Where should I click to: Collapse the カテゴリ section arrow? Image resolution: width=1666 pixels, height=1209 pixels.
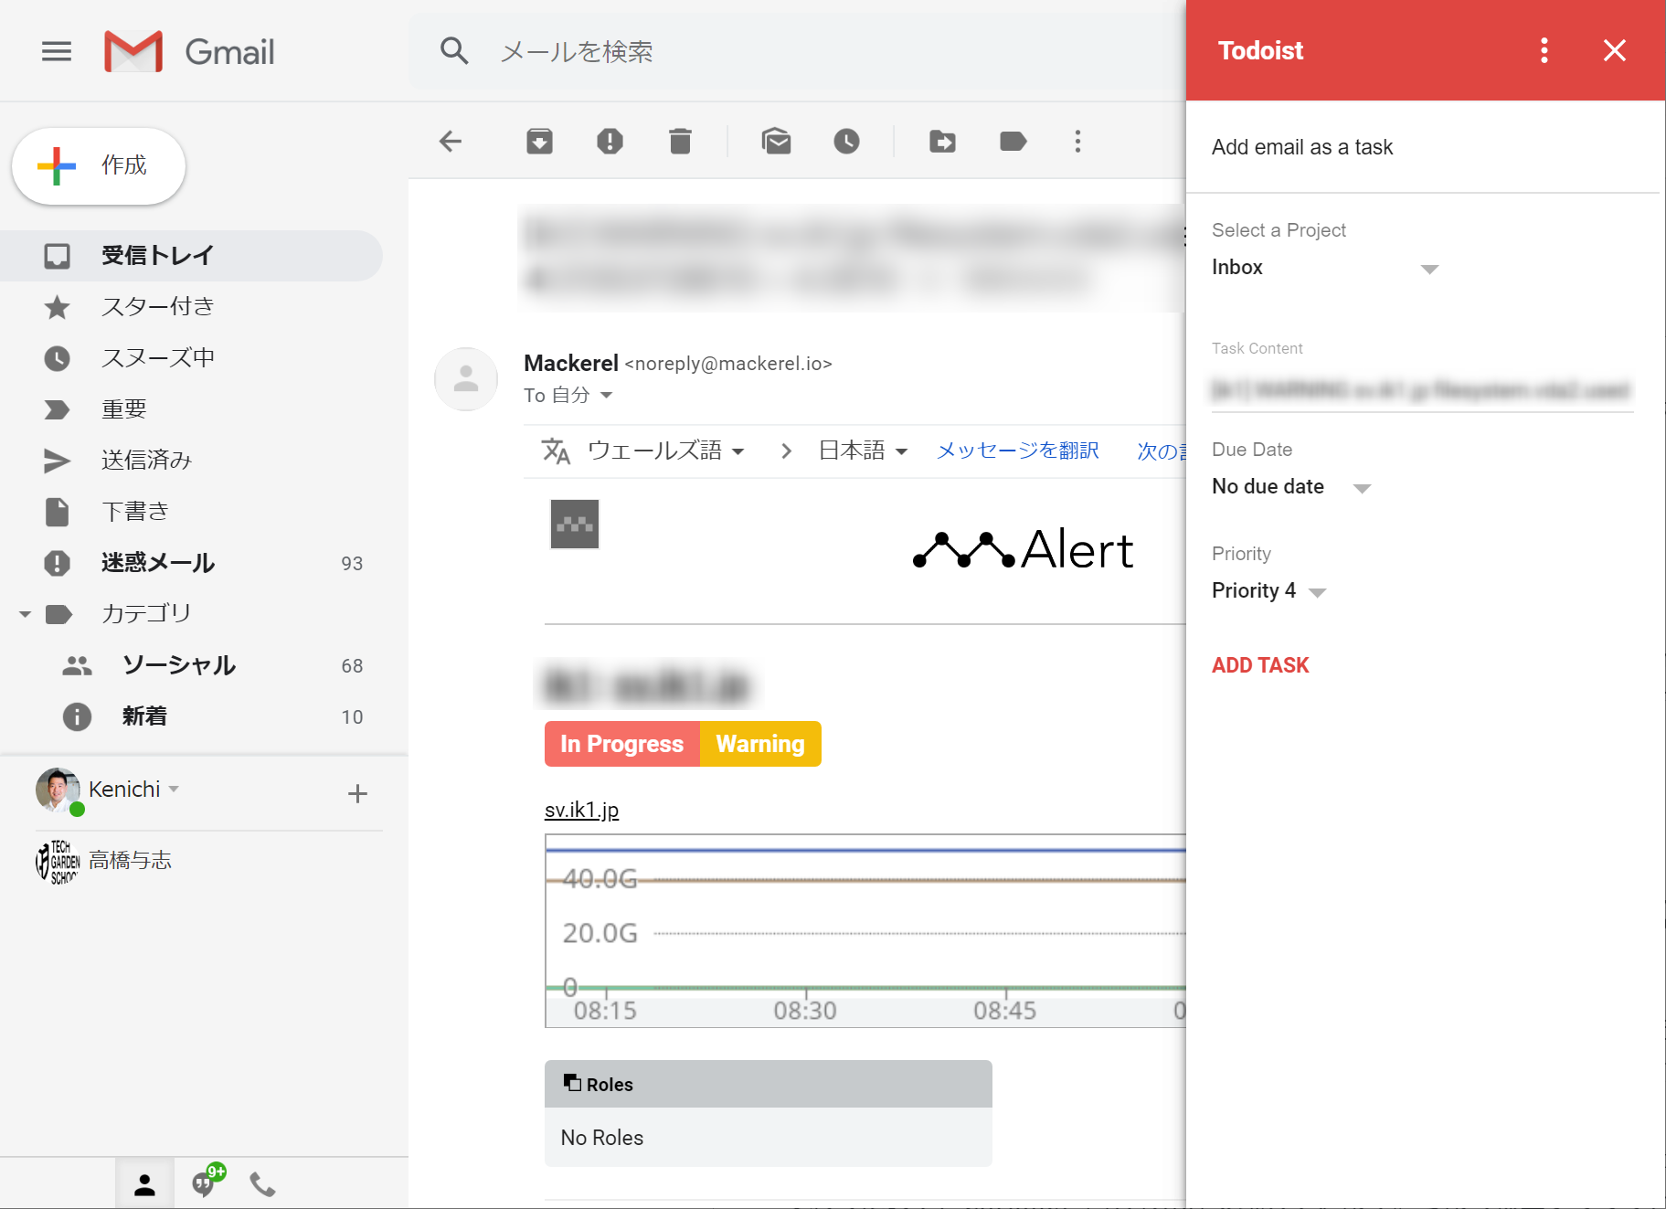click(25, 614)
